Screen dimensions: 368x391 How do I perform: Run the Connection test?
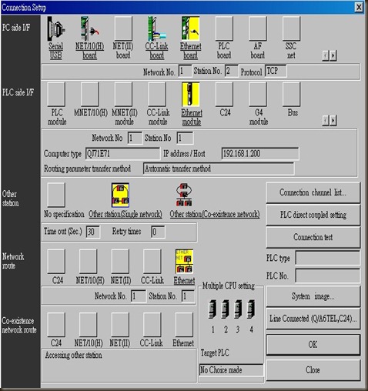[x=313, y=237]
